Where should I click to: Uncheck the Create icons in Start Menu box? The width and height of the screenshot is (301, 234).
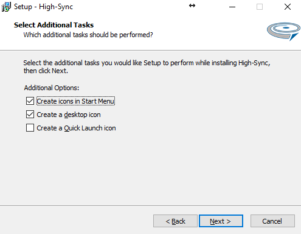click(30, 101)
